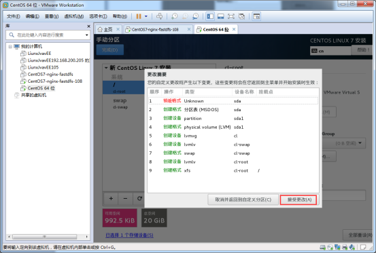Click the console view icon in the toolbar
This screenshot has height=253, width=376.
(x=256, y=16)
